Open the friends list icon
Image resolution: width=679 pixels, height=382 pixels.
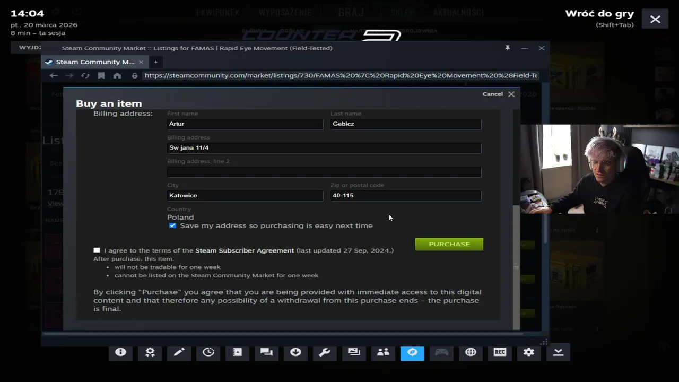383,352
